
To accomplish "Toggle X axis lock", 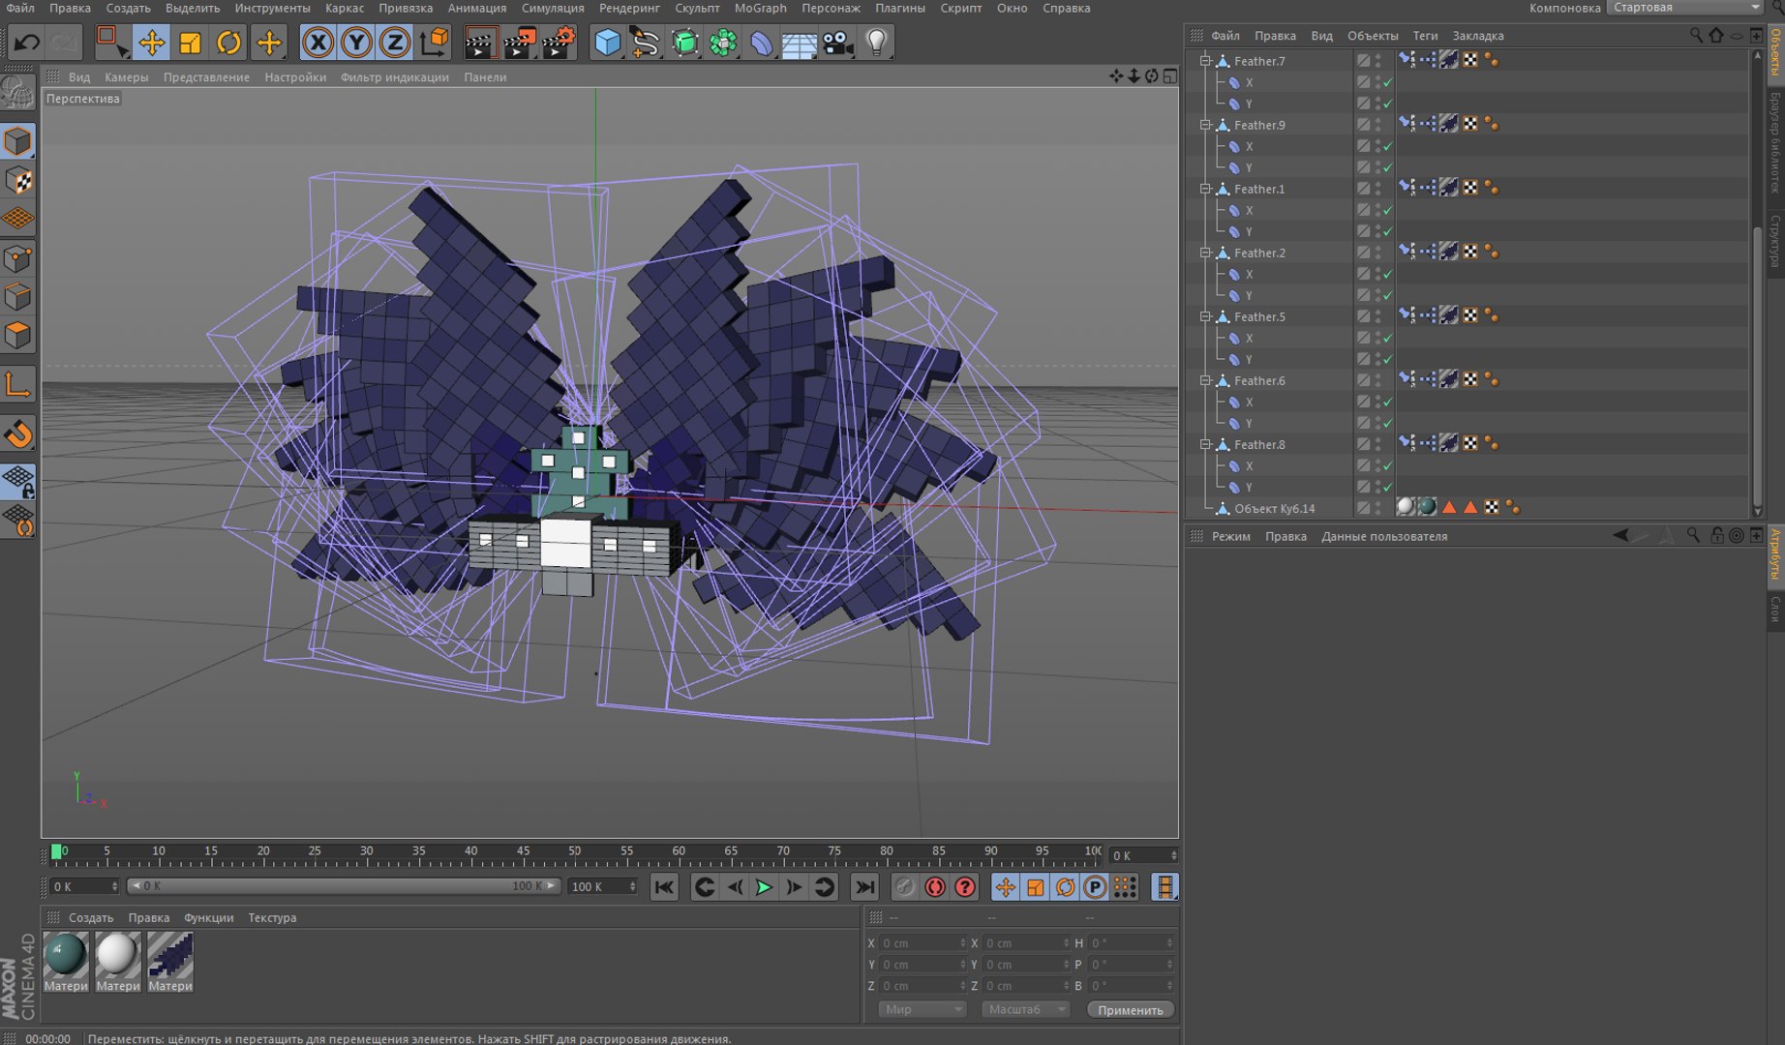I will 318,43.
